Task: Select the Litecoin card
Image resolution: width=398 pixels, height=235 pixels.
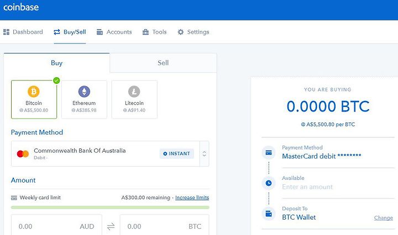Action: click(134, 99)
